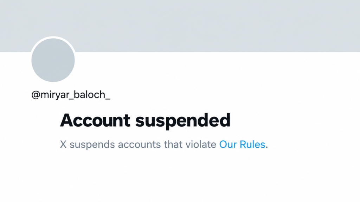Click the white border ring around avatar
Screen dimensions: 360x202
pyautogui.click(x=53, y=37)
